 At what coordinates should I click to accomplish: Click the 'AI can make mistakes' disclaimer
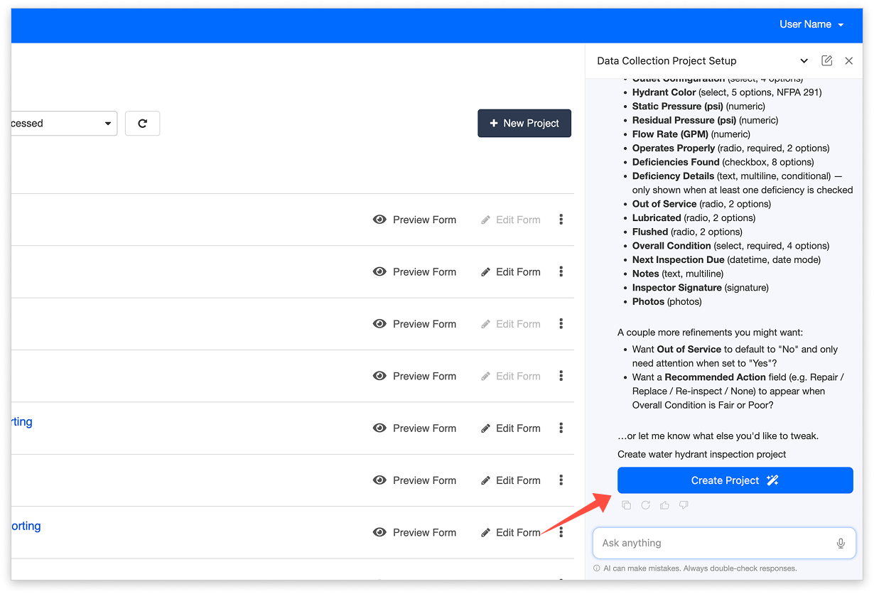point(700,568)
